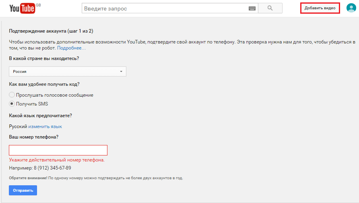Image resolution: width=359 pixels, height=203 pixels.
Task: Select the "Получить SMS" radio button
Action: pos(12,104)
